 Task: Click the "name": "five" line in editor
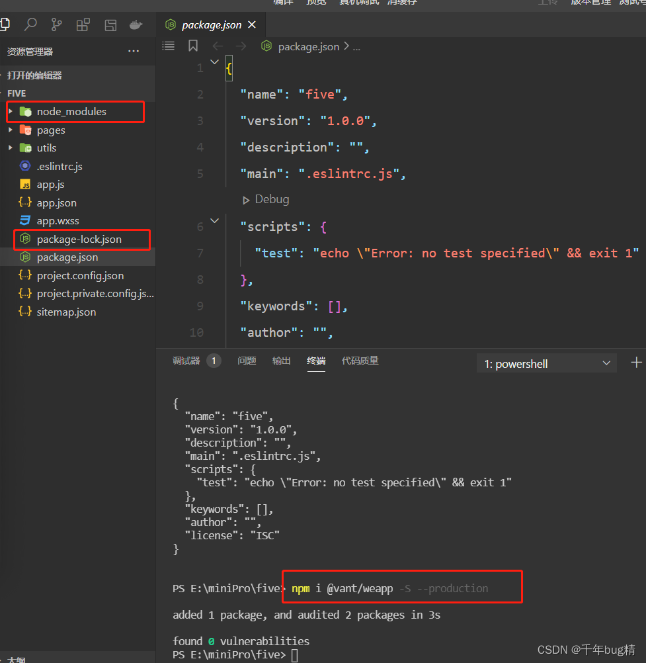point(294,95)
